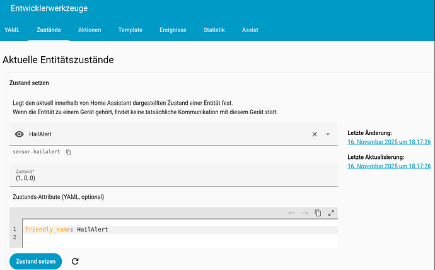Select the HailAlert entity field
Viewport: 435px width, 270px height.
173,134
